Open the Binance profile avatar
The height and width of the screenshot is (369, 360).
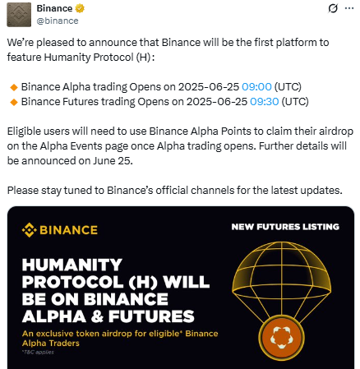[x=19, y=15]
